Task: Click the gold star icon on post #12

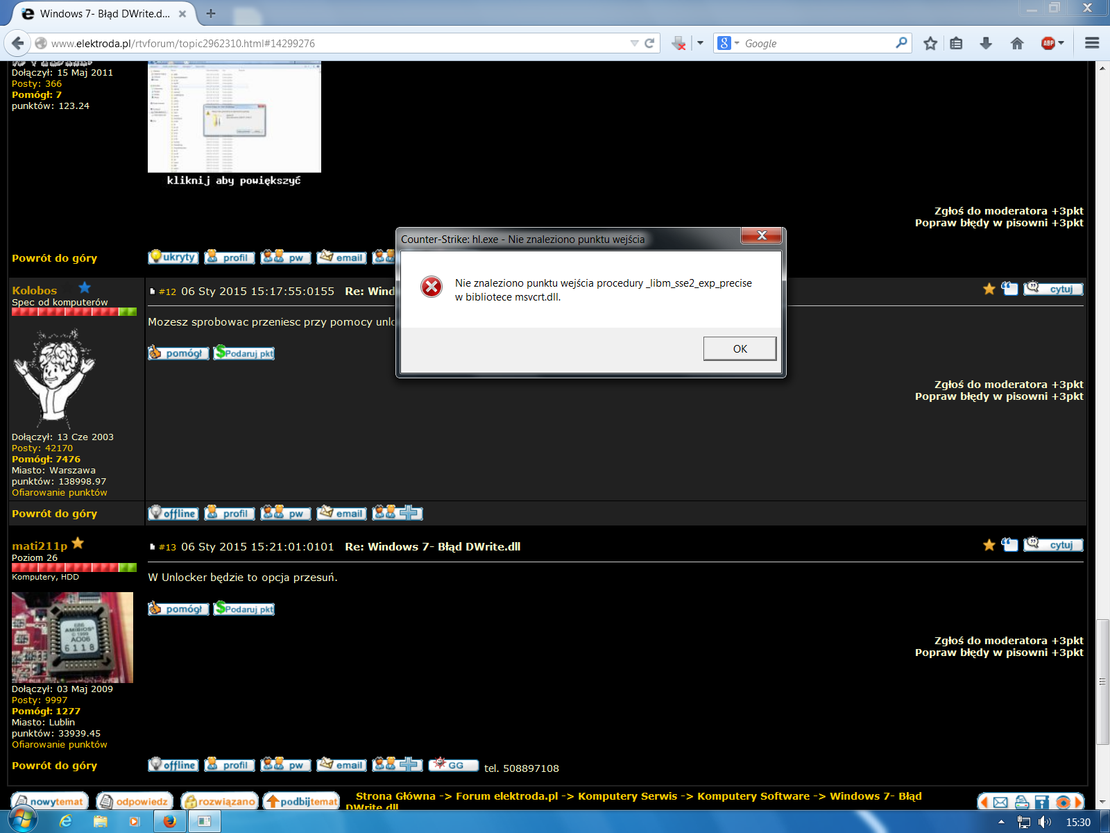Action: 989,289
